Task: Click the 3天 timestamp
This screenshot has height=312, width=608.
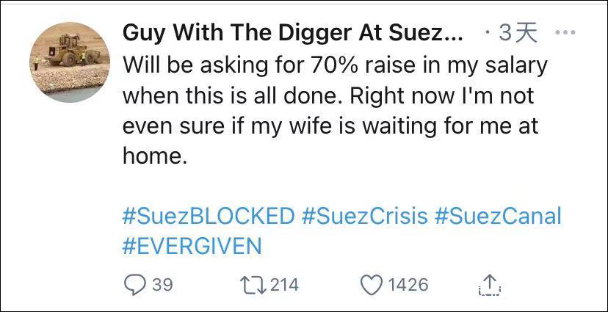Action: pyautogui.click(x=518, y=32)
